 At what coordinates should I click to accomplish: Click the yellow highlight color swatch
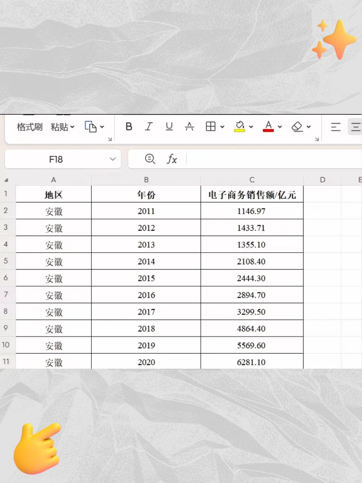pyautogui.click(x=239, y=131)
